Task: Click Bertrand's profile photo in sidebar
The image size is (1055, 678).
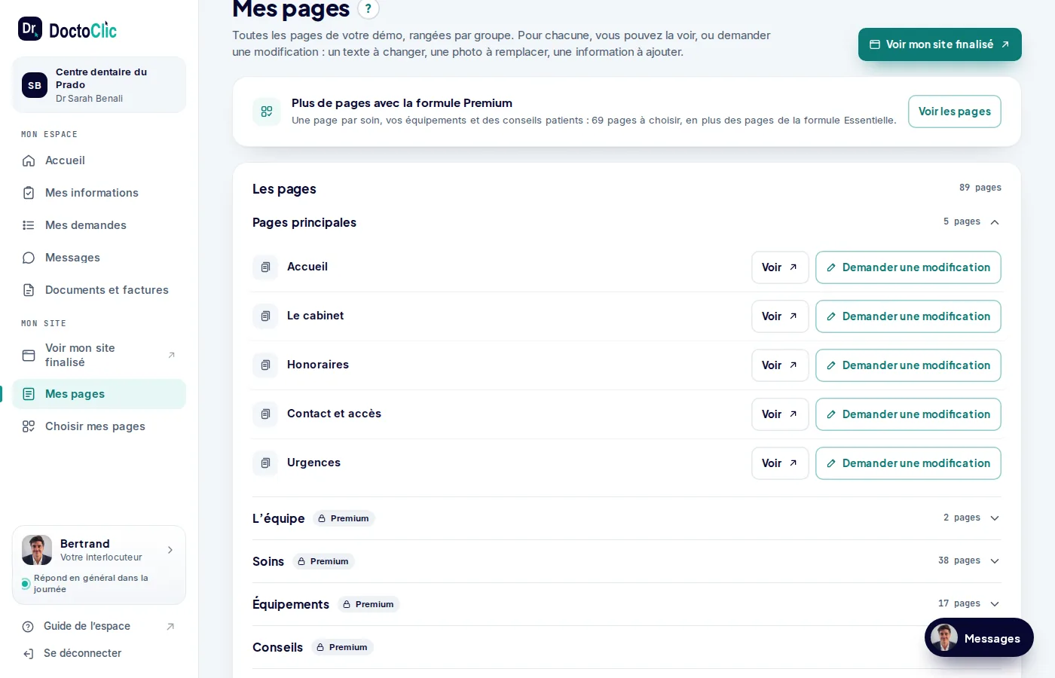Action: pos(37,550)
